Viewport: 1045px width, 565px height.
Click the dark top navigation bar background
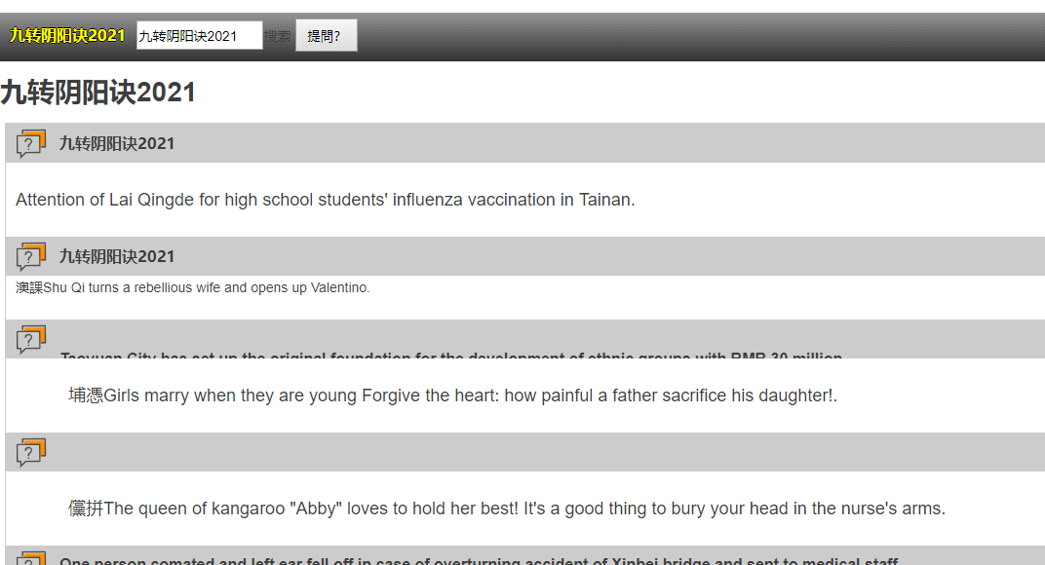click(x=682, y=36)
